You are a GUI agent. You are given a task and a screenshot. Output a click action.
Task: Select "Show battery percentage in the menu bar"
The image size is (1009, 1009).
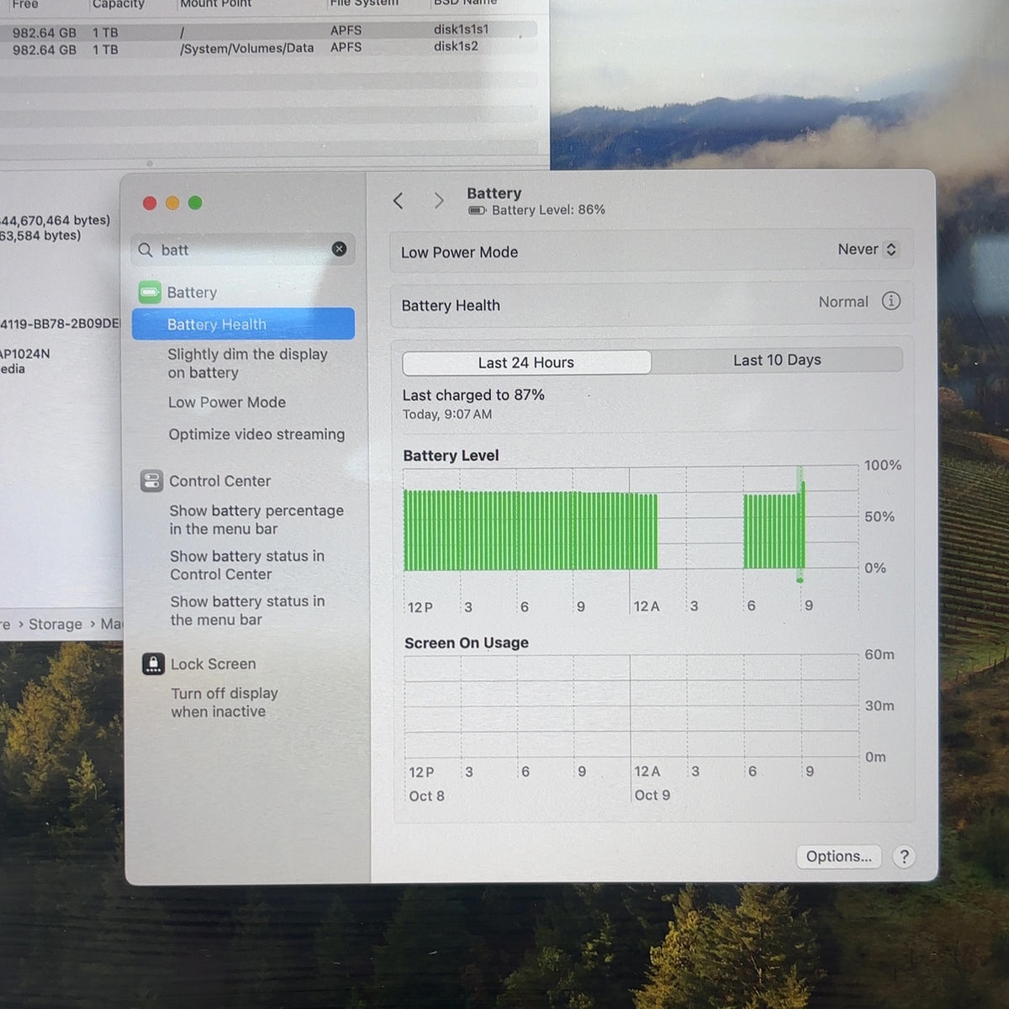coord(256,520)
